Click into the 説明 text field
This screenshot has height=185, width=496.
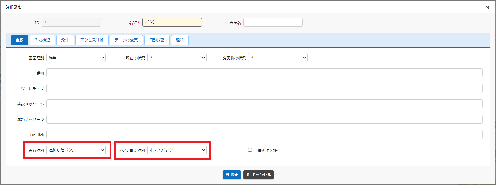coord(264,73)
